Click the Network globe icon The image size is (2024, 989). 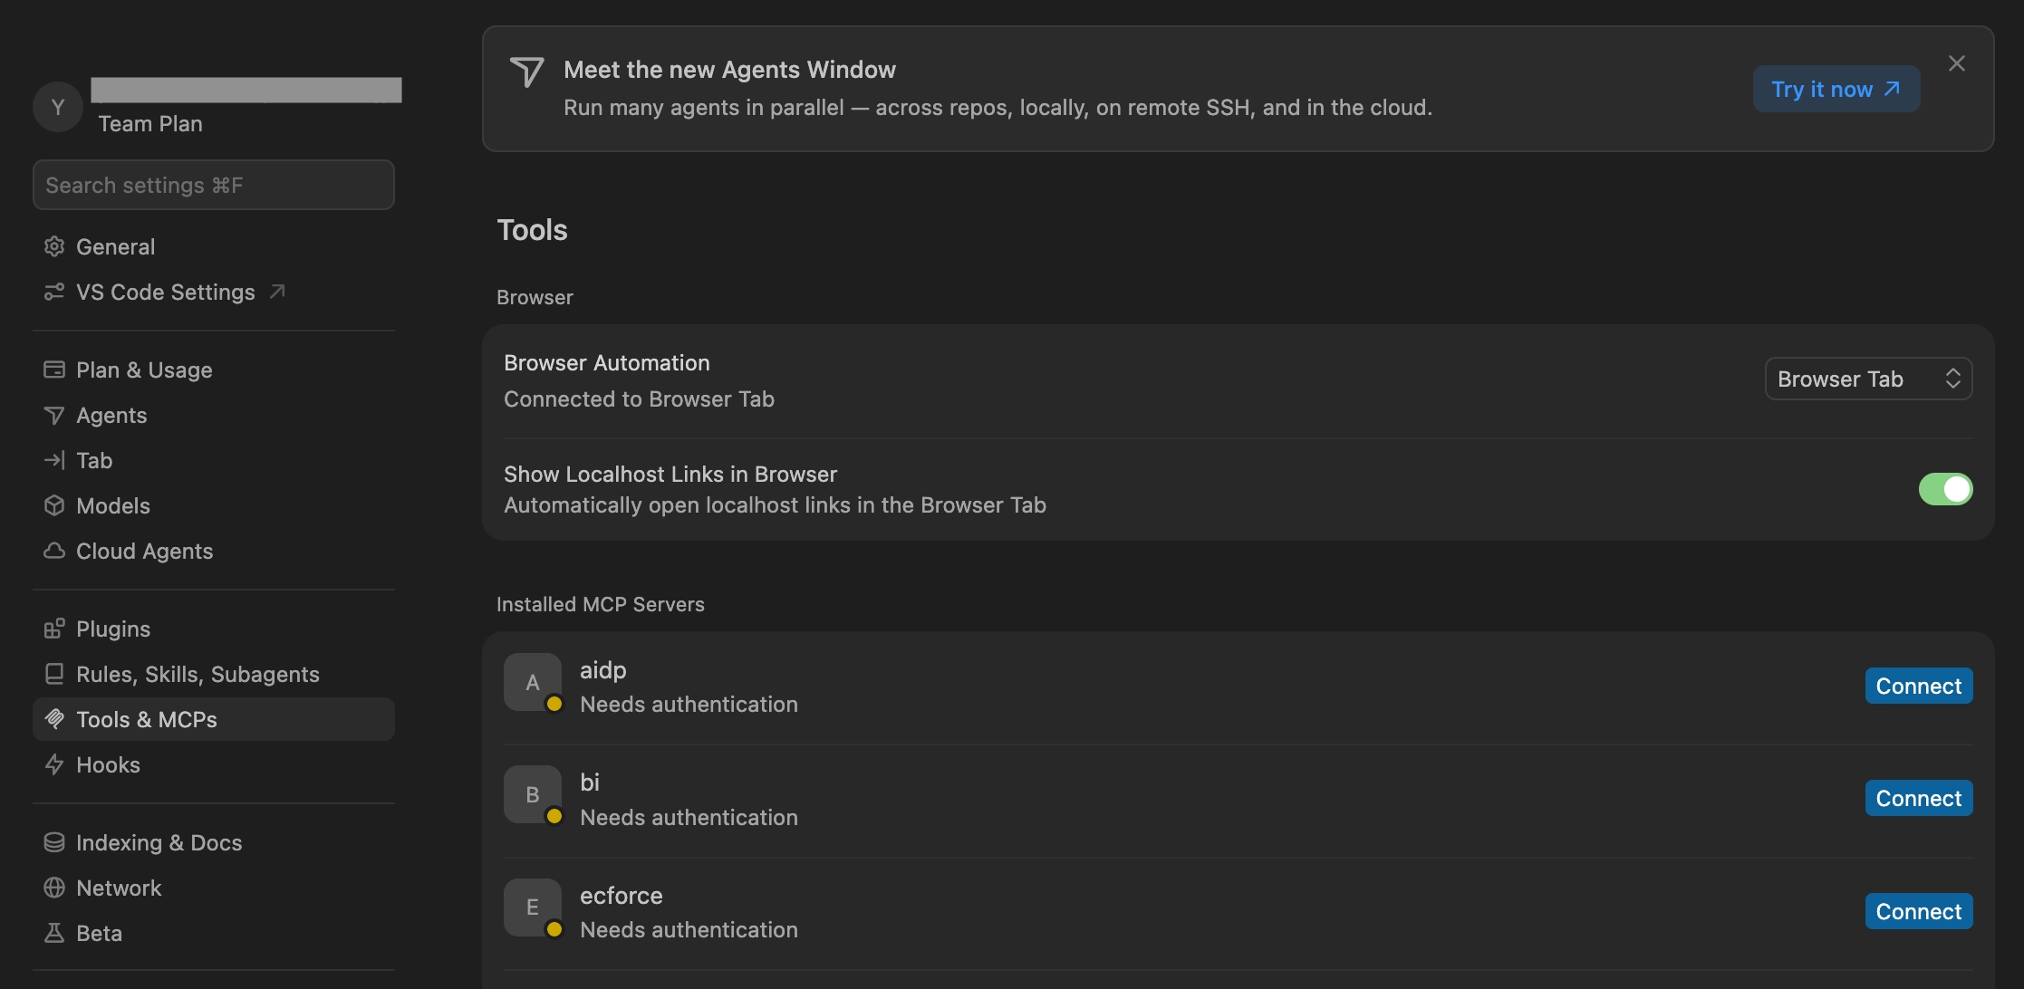click(54, 888)
